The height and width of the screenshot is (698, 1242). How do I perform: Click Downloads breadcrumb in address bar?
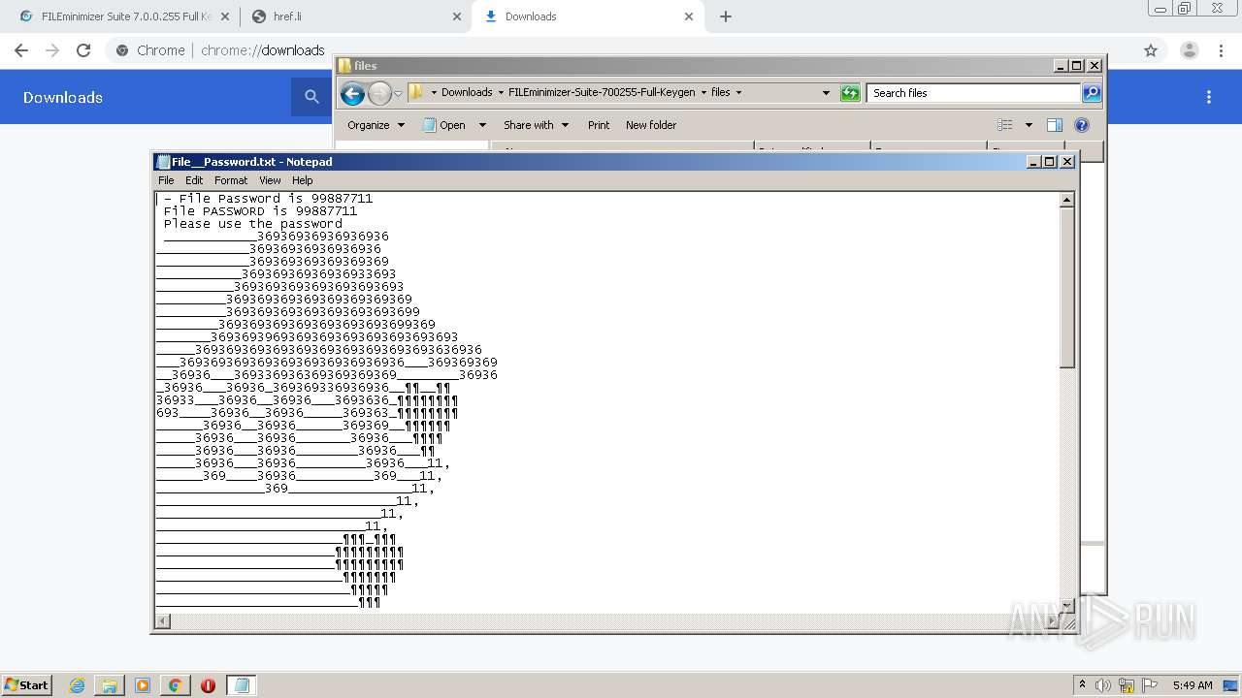click(467, 93)
